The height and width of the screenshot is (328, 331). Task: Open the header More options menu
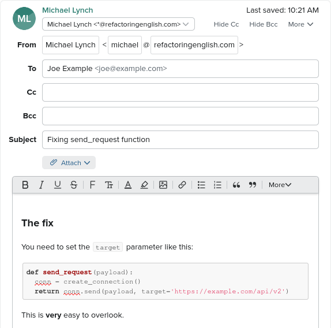pos(300,24)
